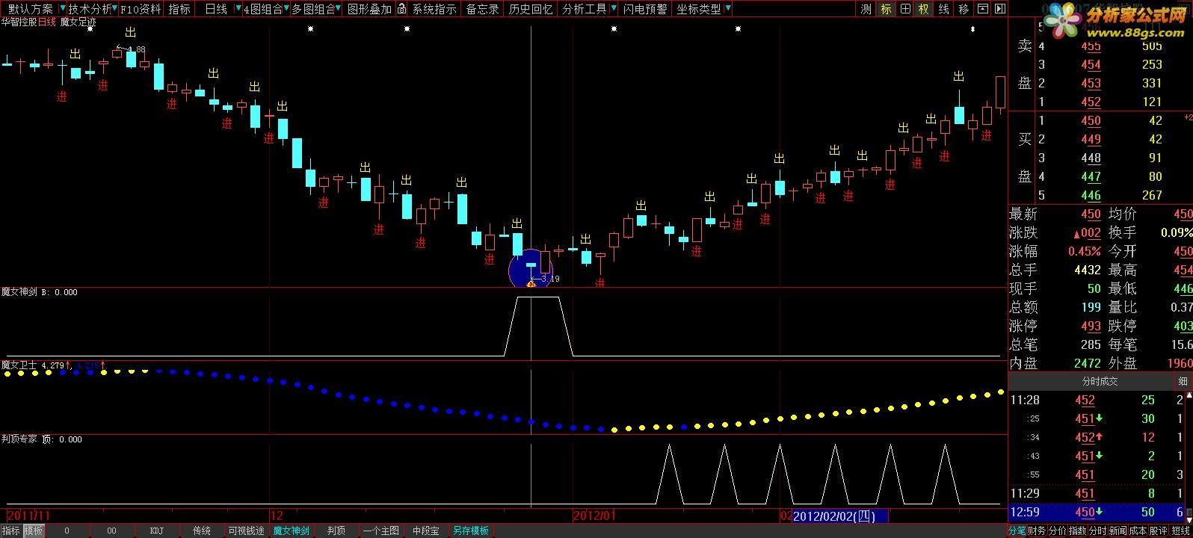Viewport: 1193px width, 538px height.
Task: Expand the 分析工具 dropdown arrow
Action: (x=614, y=9)
